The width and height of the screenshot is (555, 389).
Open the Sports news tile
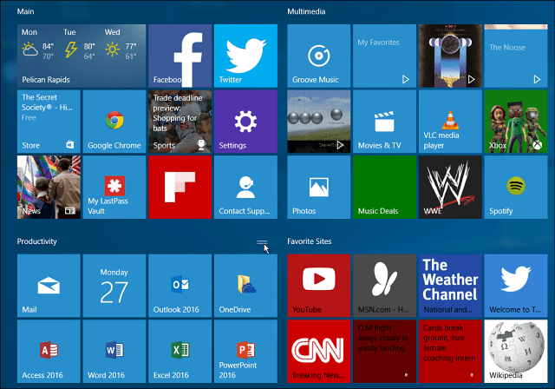pos(180,122)
